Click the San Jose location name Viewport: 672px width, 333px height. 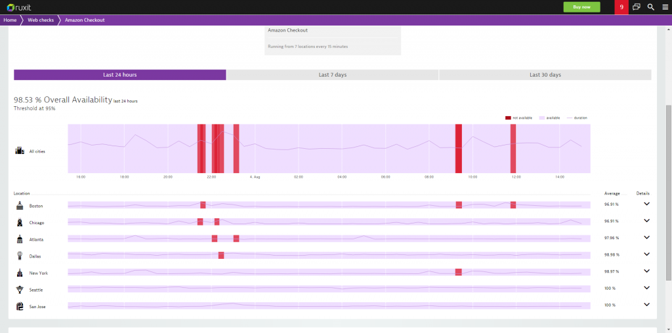coord(37,307)
